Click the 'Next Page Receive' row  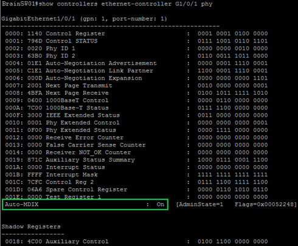[x=136, y=93]
